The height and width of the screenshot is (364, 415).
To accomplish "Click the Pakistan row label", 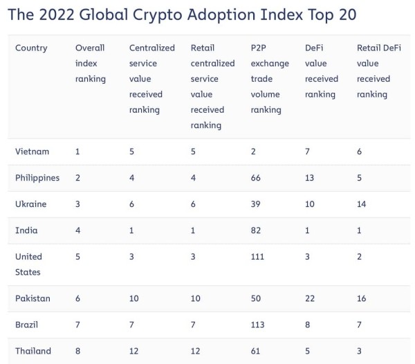I will 34,297.
